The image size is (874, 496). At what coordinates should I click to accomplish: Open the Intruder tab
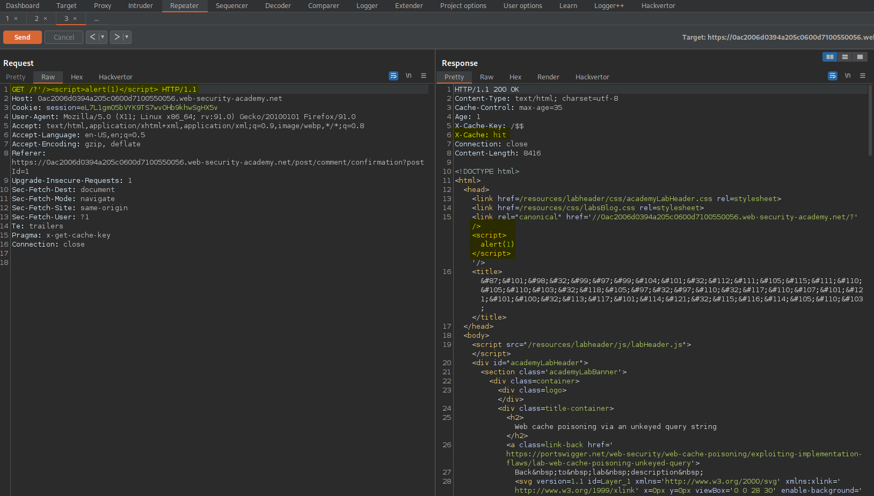pyautogui.click(x=141, y=6)
